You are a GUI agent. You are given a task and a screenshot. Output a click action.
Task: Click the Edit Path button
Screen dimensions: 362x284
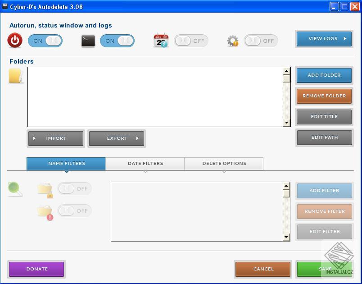tap(324, 137)
